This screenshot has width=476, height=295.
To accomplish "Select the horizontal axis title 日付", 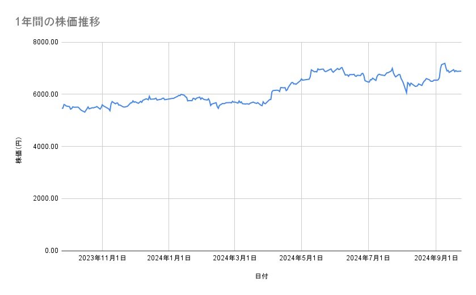I will tap(262, 276).
